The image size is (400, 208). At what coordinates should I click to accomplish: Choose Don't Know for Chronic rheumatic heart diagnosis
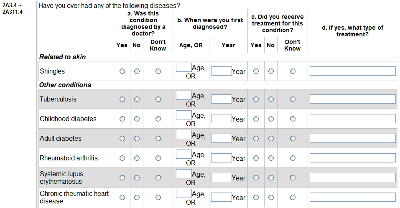(x=158, y=198)
